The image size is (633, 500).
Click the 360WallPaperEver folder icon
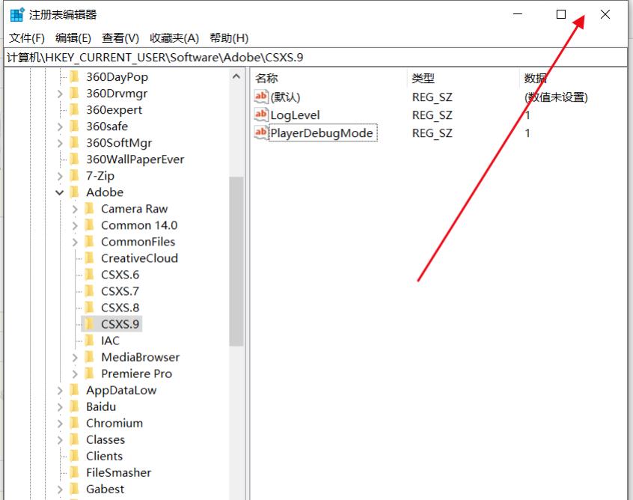point(74,159)
